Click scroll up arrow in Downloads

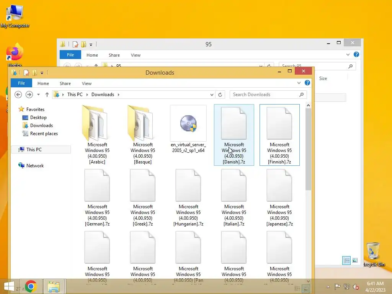[x=308, y=106]
